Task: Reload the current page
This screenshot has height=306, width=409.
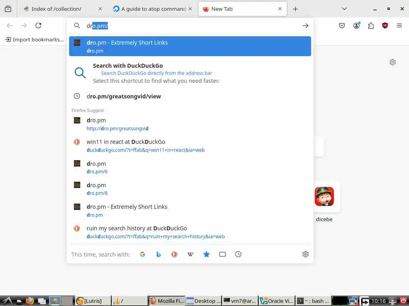Action: tap(38, 25)
